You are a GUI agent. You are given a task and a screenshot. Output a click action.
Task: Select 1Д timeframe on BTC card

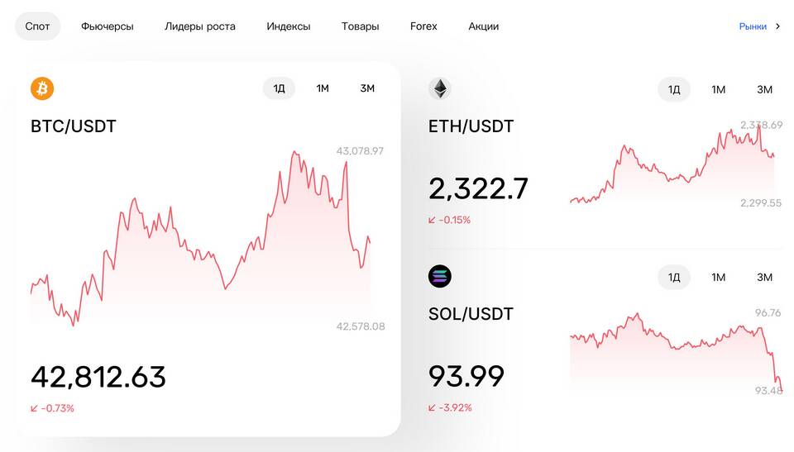click(x=279, y=88)
